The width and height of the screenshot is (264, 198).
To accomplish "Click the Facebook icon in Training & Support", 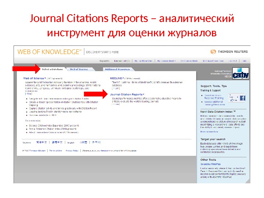I will [x=243, y=98].
